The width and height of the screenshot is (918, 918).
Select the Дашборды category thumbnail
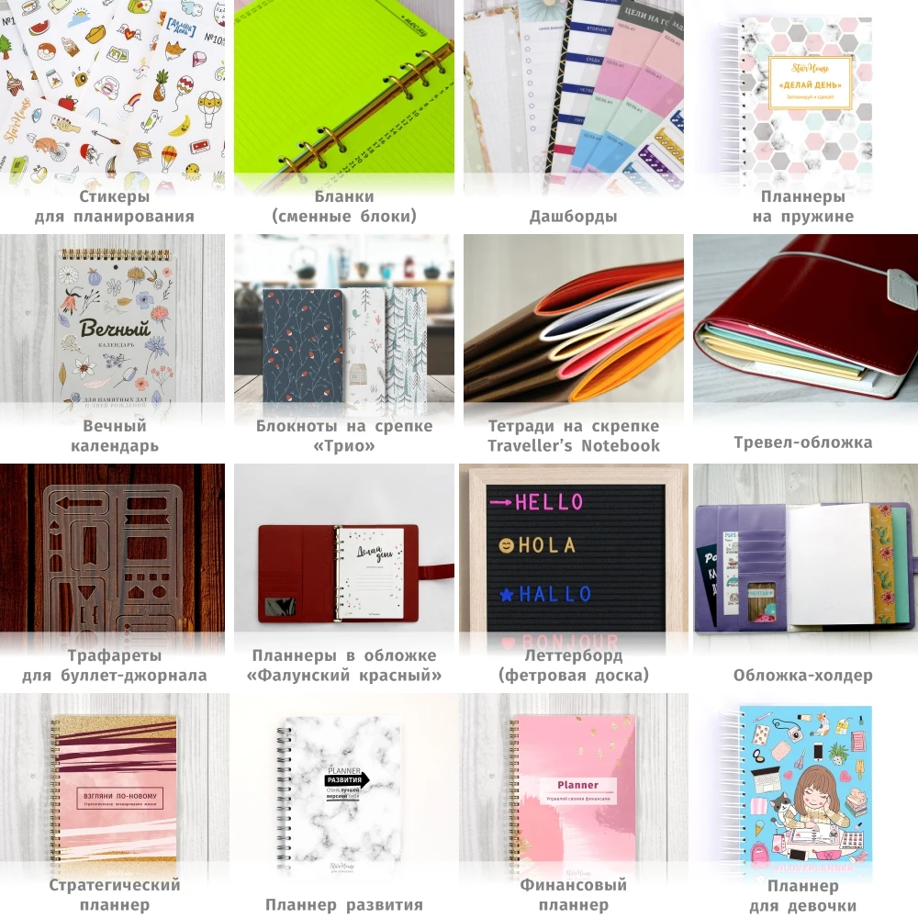coord(574,94)
